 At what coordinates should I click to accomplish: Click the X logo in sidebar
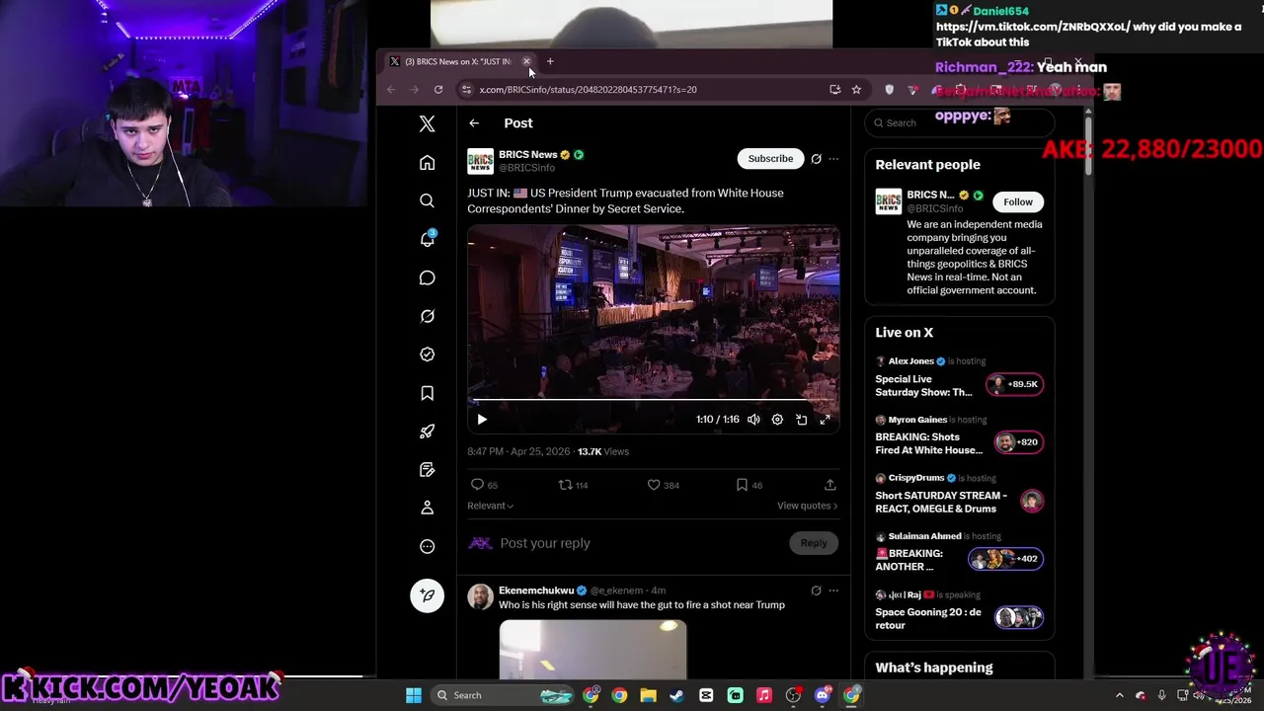pyautogui.click(x=427, y=123)
